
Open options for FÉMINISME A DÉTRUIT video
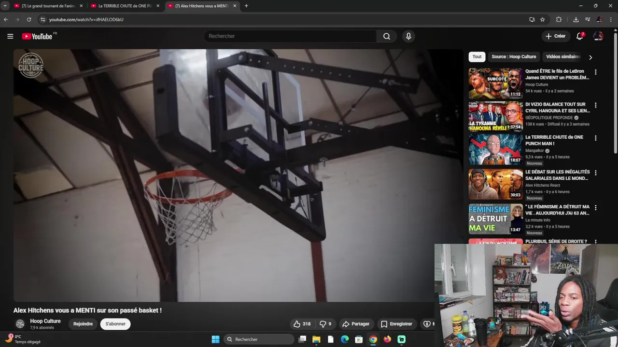(x=595, y=207)
